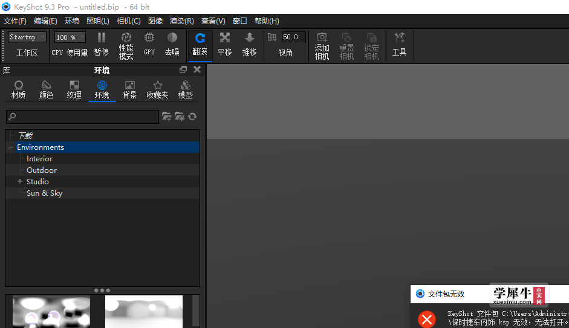Open the Favorites library tab
The image size is (569, 328).
[x=157, y=90]
